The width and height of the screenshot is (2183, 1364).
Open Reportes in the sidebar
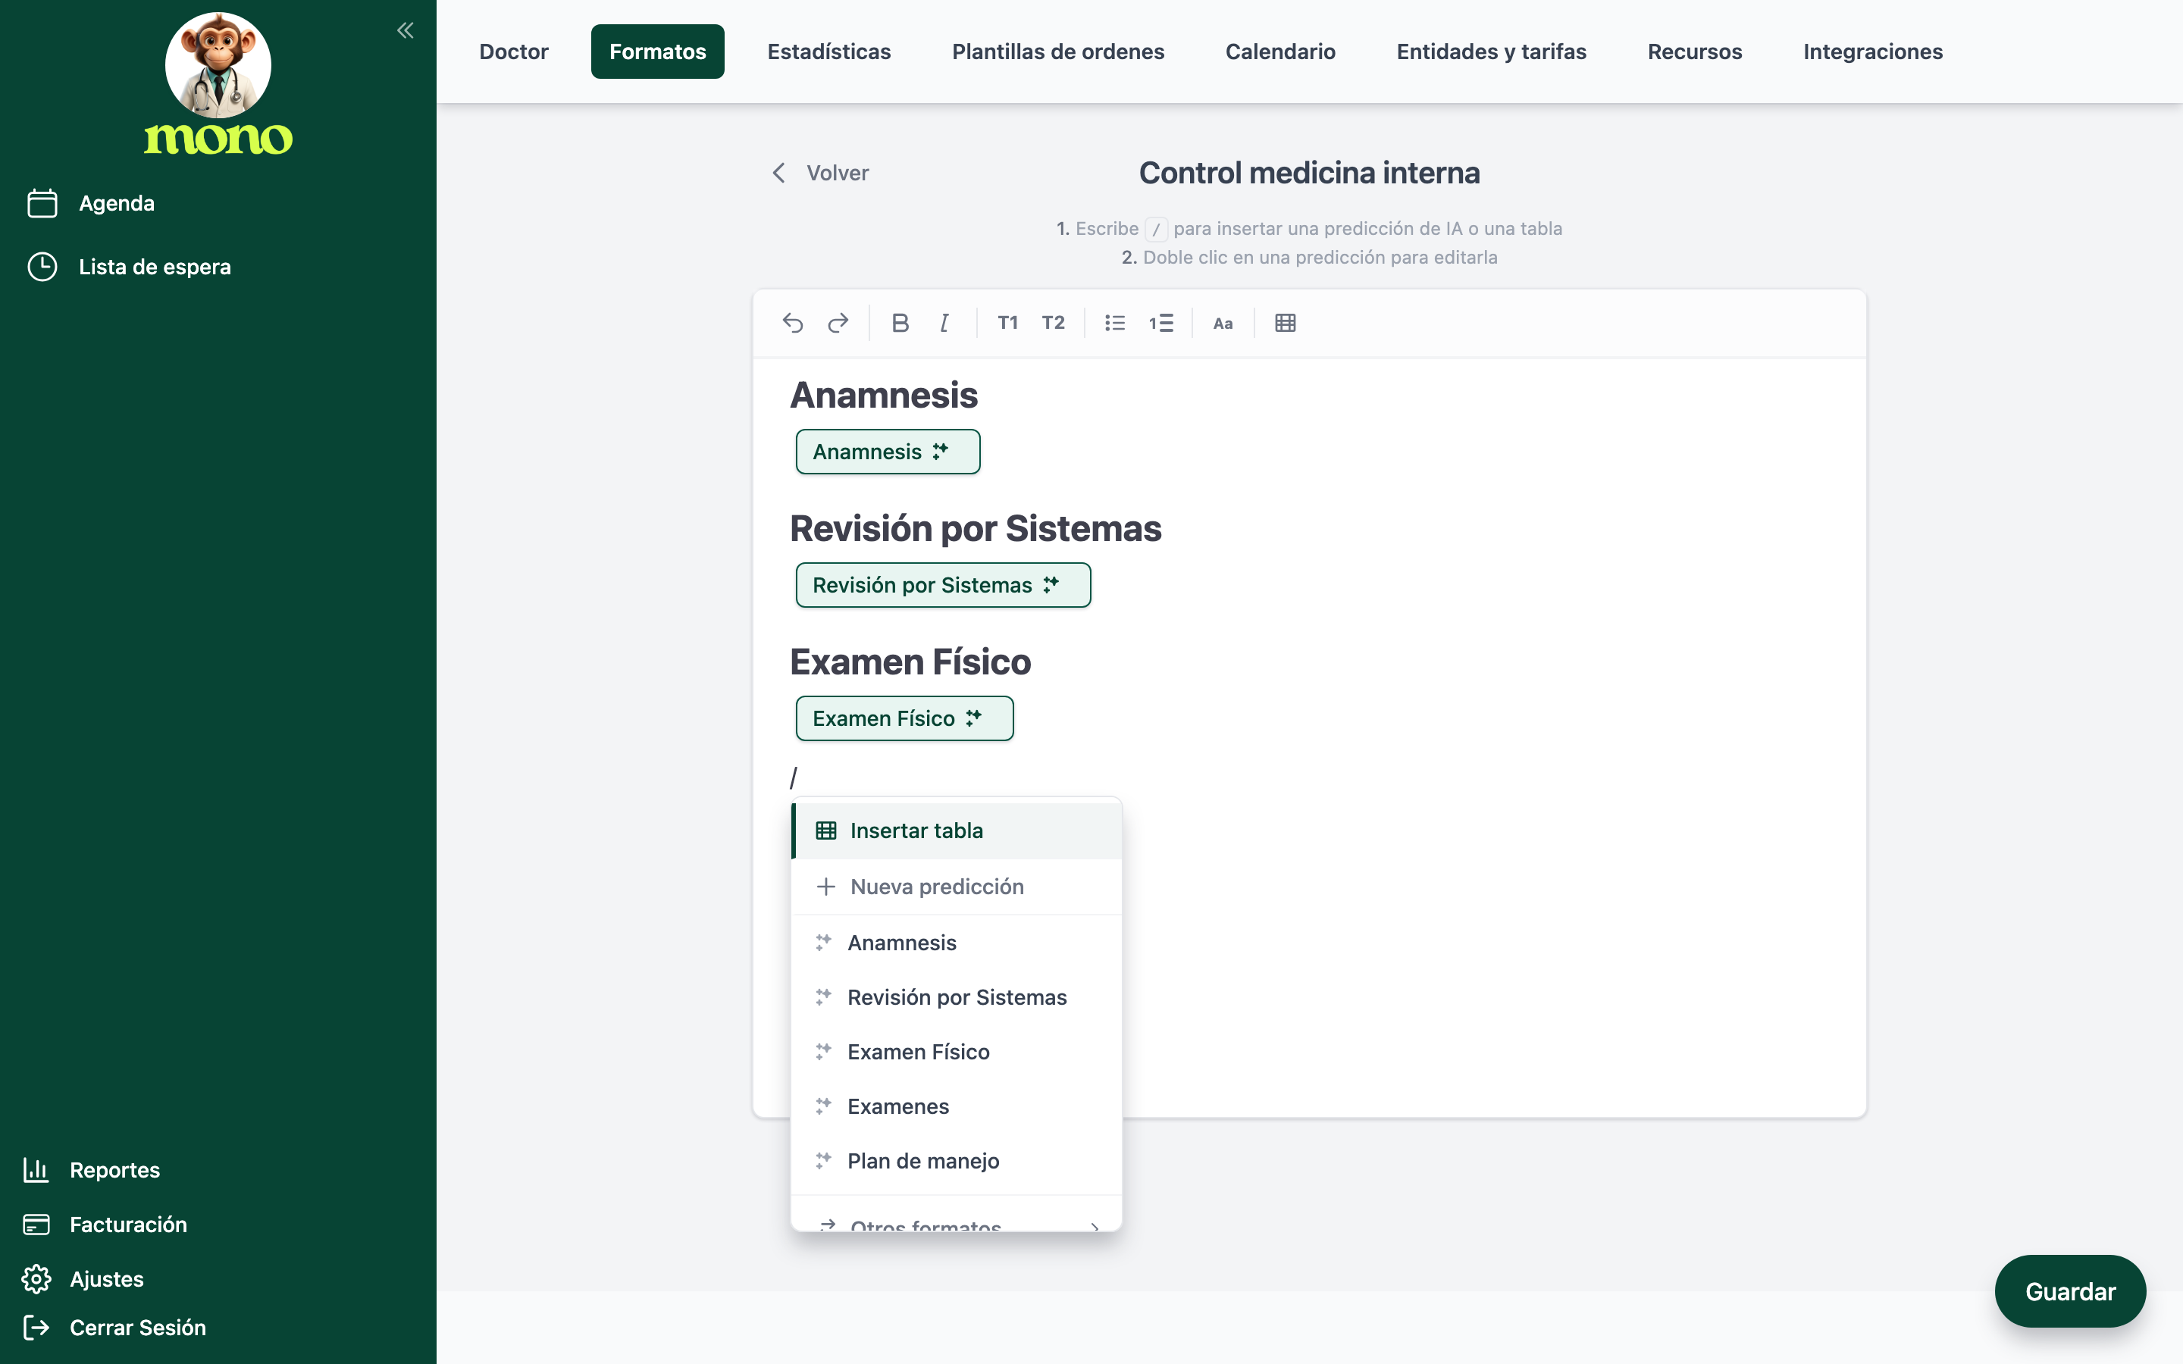[x=91, y=1170]
